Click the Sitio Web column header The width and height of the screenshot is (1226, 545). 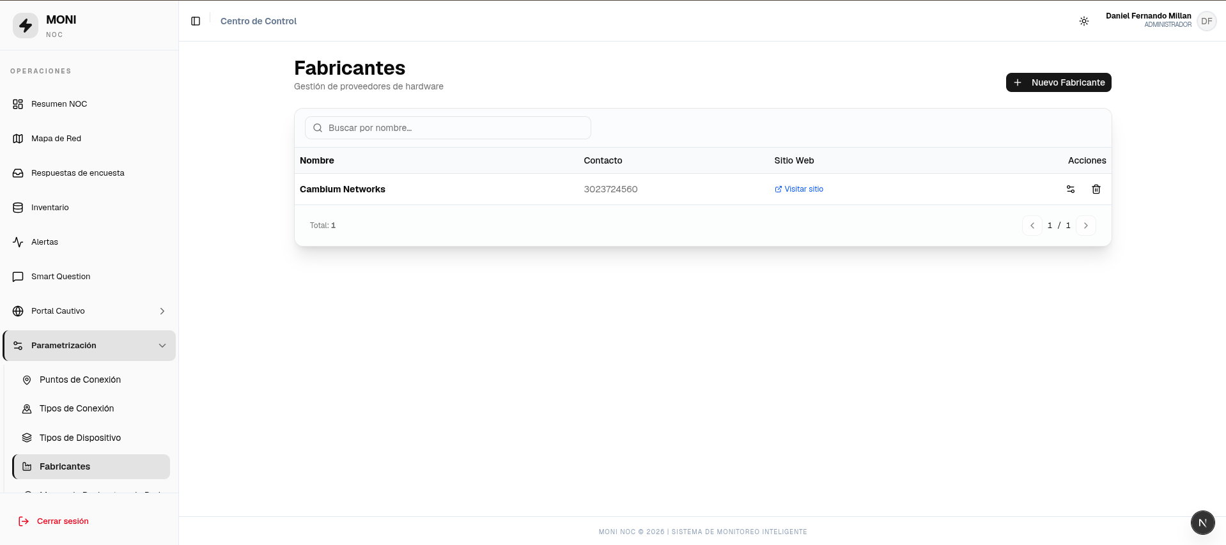point(794,160)
